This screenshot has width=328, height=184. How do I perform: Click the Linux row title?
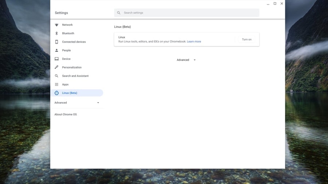(122, 37)
